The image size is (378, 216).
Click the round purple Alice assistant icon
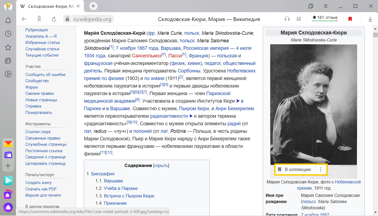[x=8, y=207]
